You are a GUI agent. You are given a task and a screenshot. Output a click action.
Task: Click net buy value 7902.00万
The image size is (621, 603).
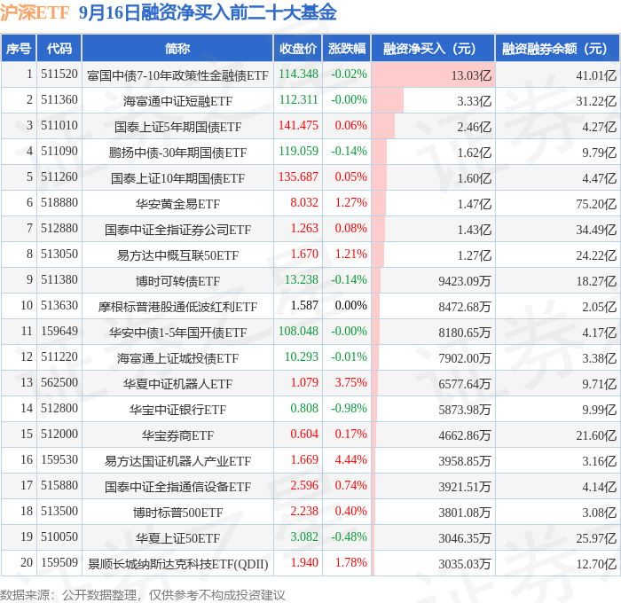(465, 358)
